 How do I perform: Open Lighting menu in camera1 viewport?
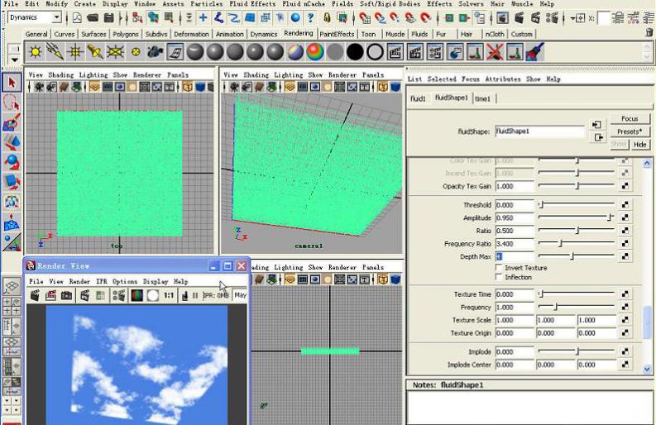coord(288,75)
